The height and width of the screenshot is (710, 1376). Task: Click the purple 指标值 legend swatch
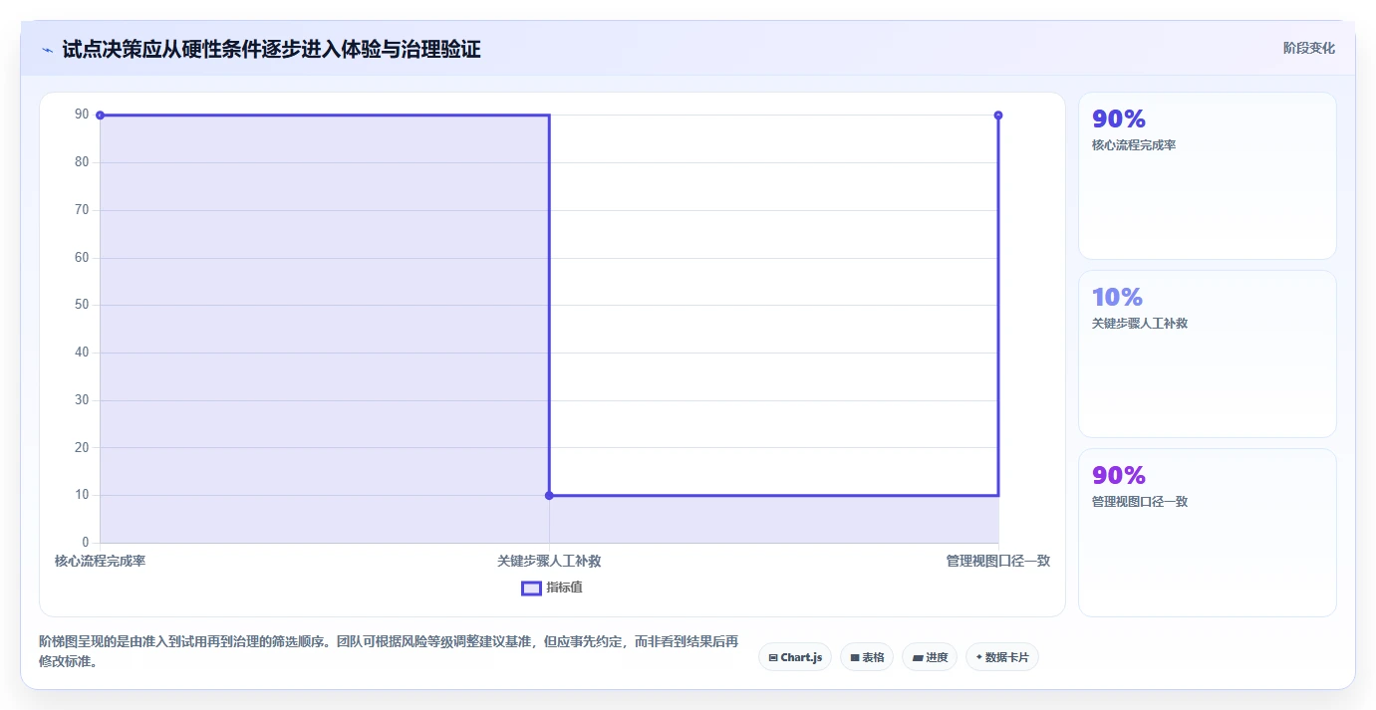pos(531,588)
